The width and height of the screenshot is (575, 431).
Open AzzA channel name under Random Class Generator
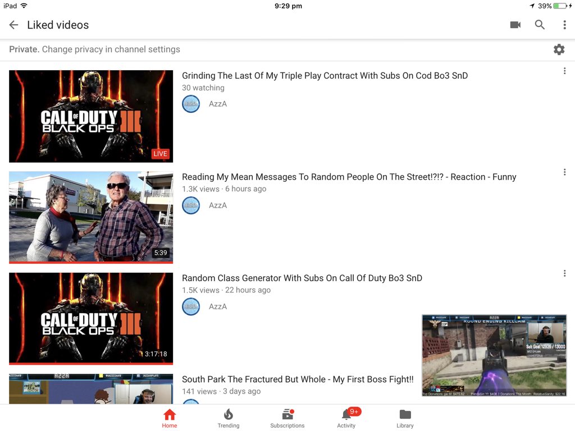[x=218, y=306]
